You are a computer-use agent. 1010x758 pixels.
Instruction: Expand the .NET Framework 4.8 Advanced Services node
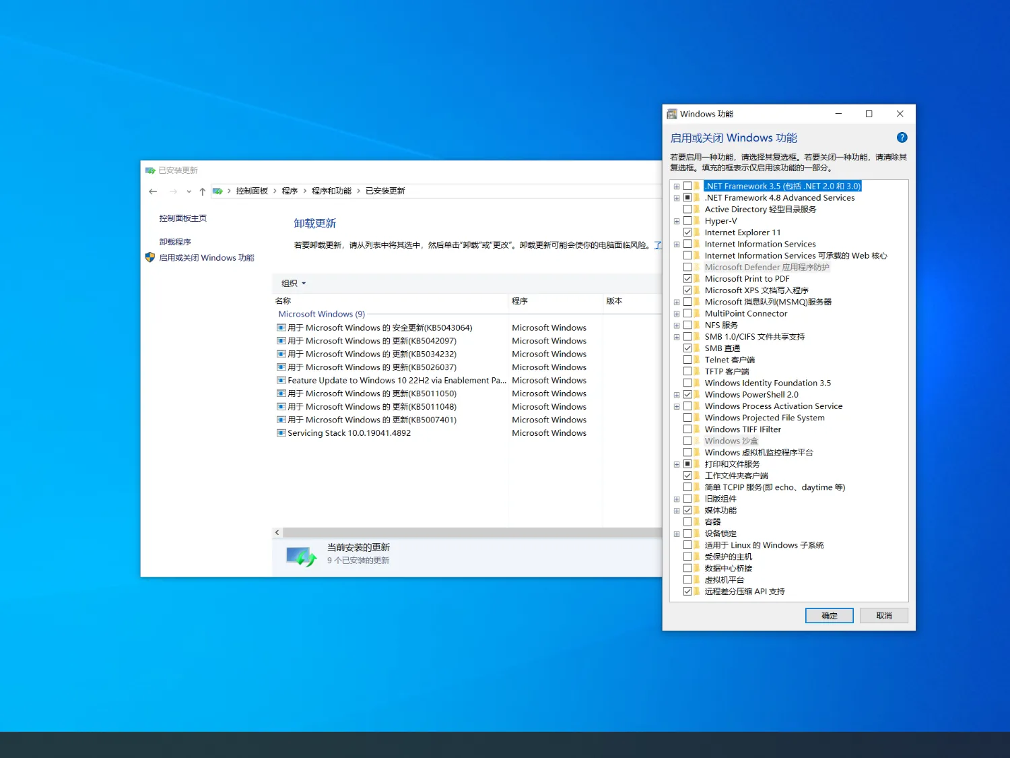coord(676,197)
